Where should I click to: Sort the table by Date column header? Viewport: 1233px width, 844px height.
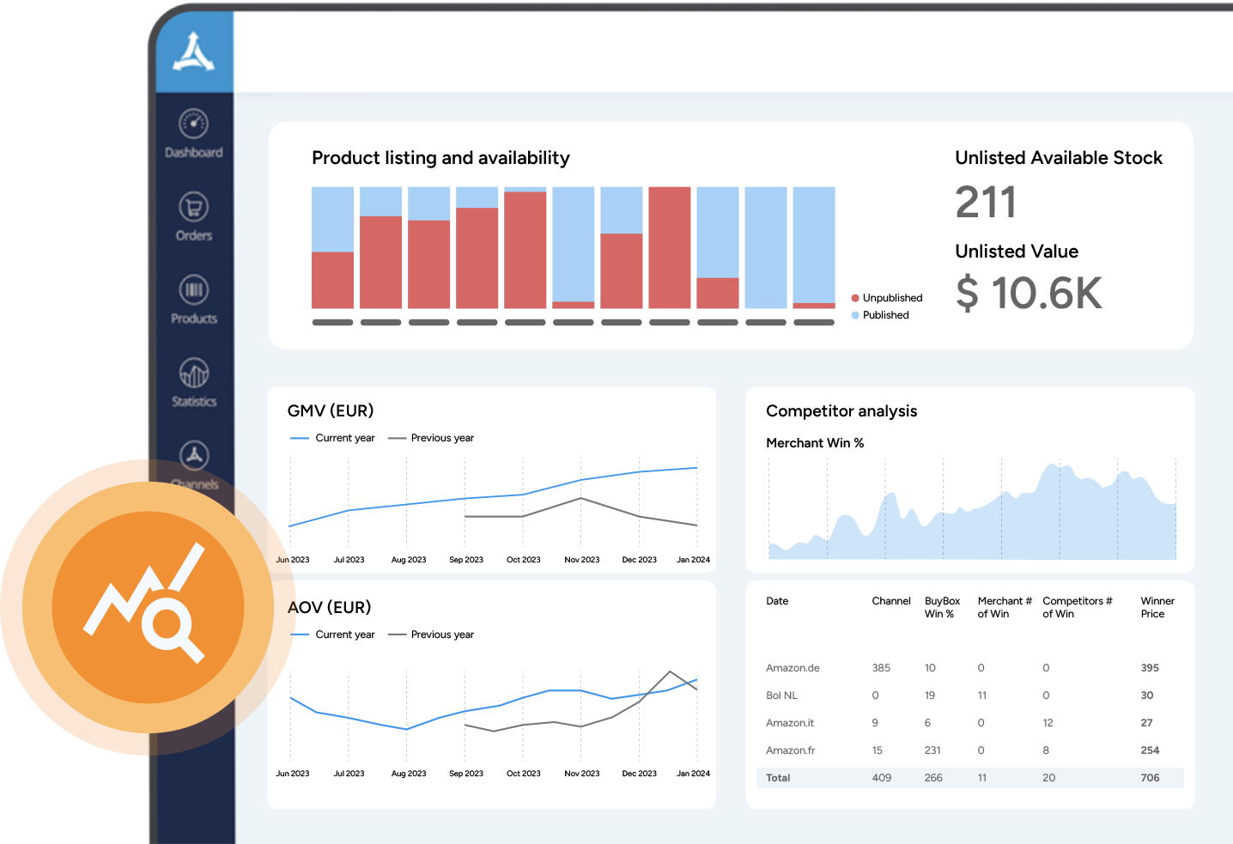(x=777, y=601)
